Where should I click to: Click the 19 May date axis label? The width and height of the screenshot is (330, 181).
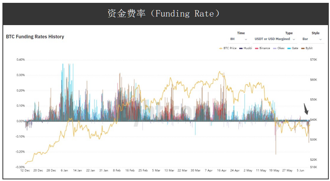274,170
